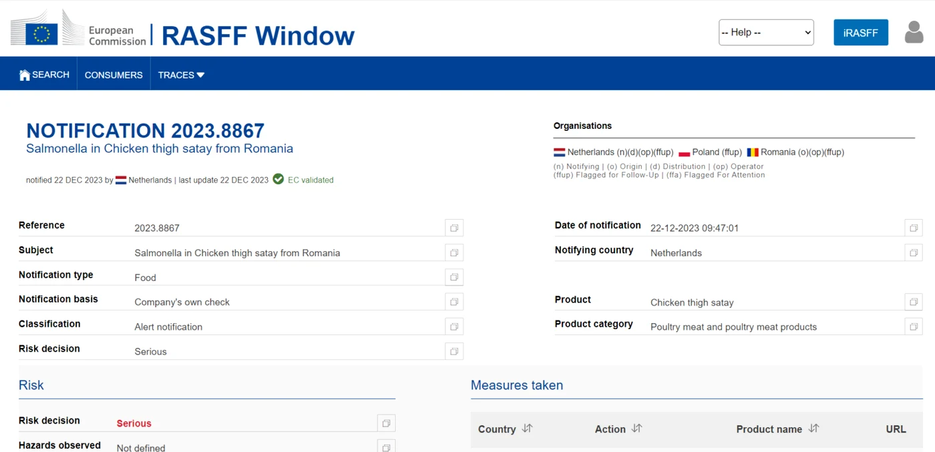Click the iRASFF button
935x452 pixels.
click(x=861, y=32)
